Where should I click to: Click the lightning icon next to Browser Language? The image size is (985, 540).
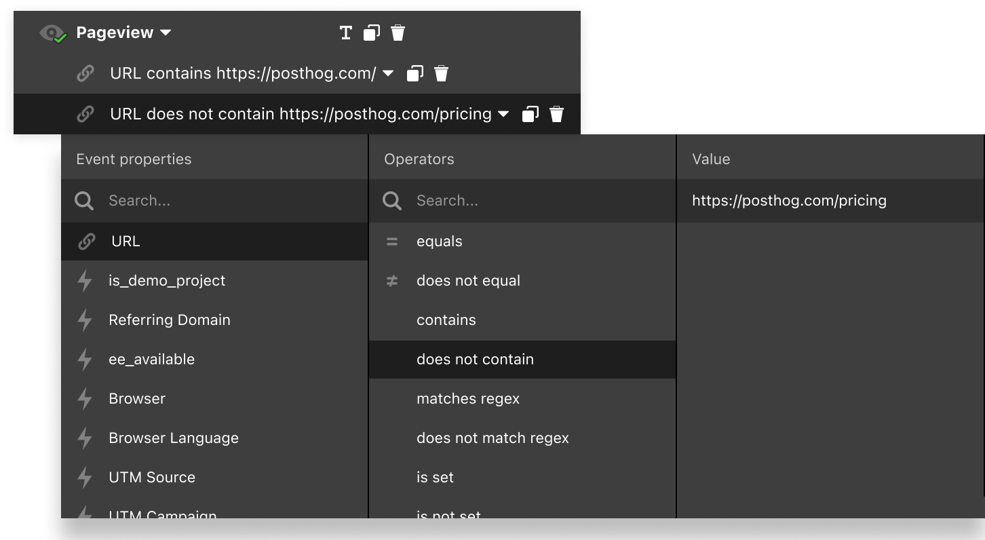85,438
